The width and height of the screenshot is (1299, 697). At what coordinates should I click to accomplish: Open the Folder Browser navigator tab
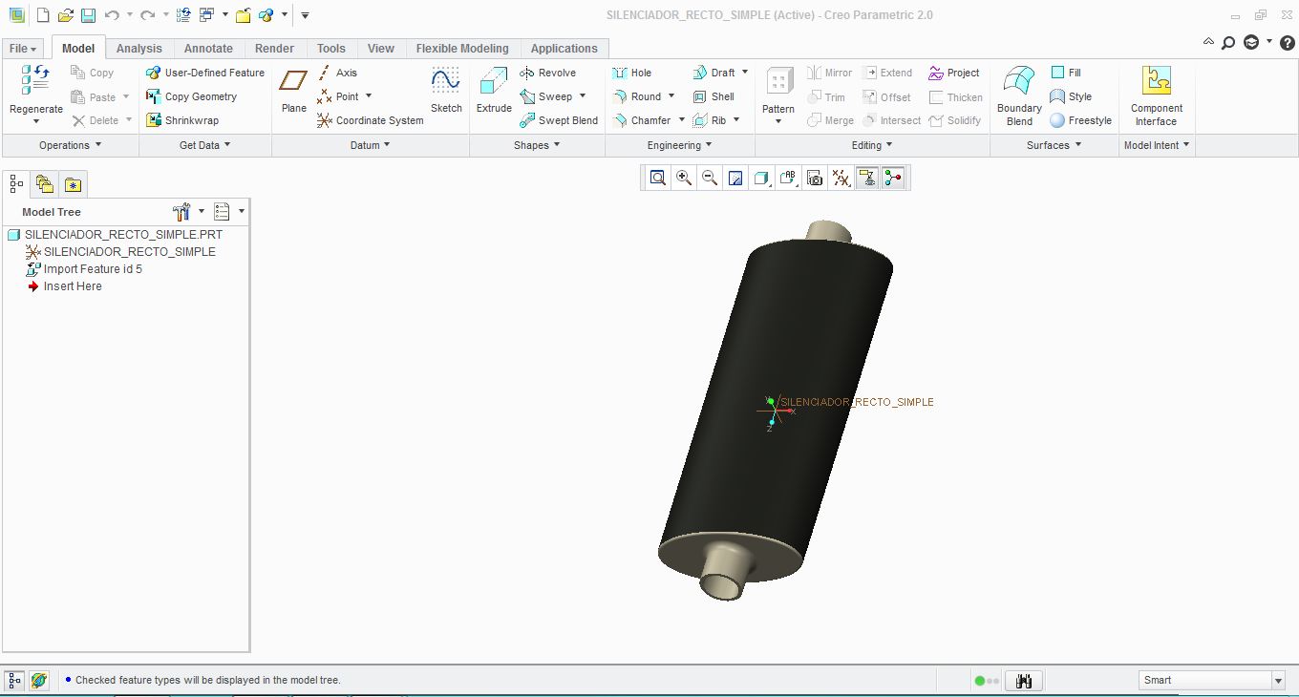[x=44, y=184]
